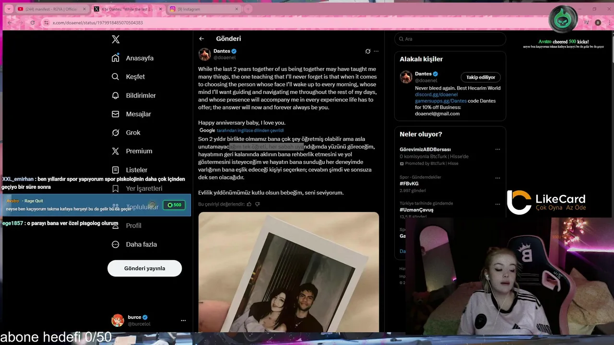Click the 500 kicks badge in chat
This screenshot has width=614, height=345.
(x=174, y=205)
